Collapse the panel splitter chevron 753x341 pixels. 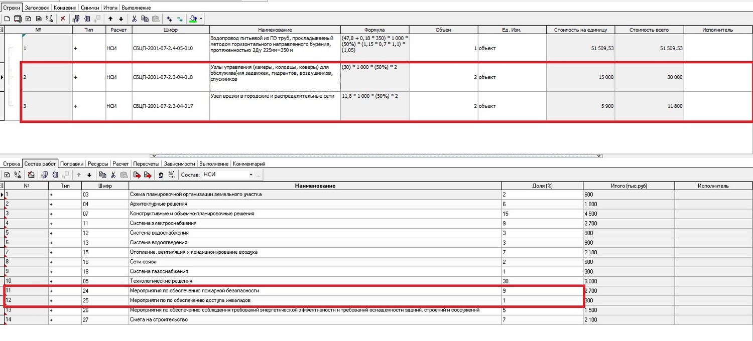coord(153,156)
